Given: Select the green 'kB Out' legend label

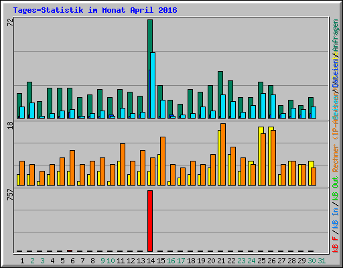Looking at the screenshot, I should click(x=336, y=188).
